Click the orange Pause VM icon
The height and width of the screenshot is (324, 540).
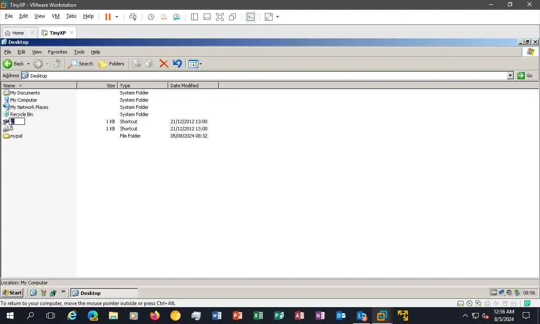108,17
